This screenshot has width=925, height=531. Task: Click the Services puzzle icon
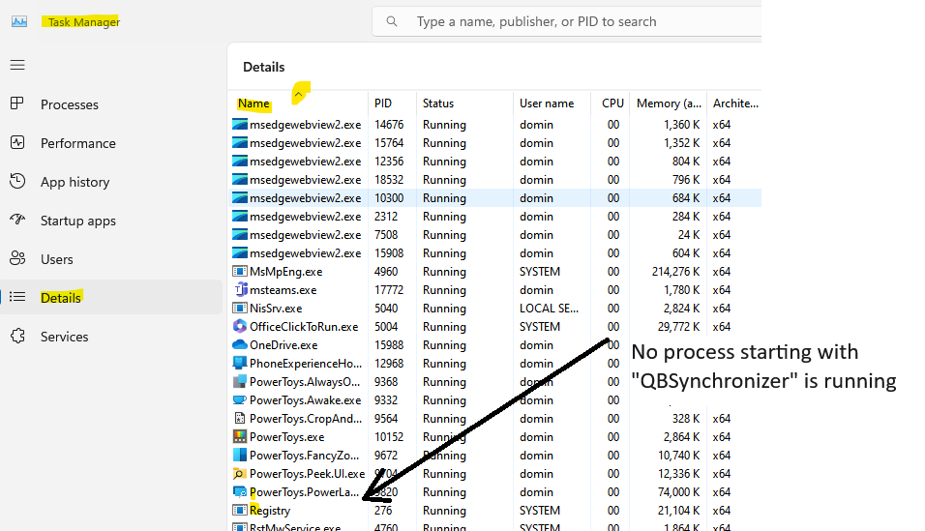pos(17,336)
